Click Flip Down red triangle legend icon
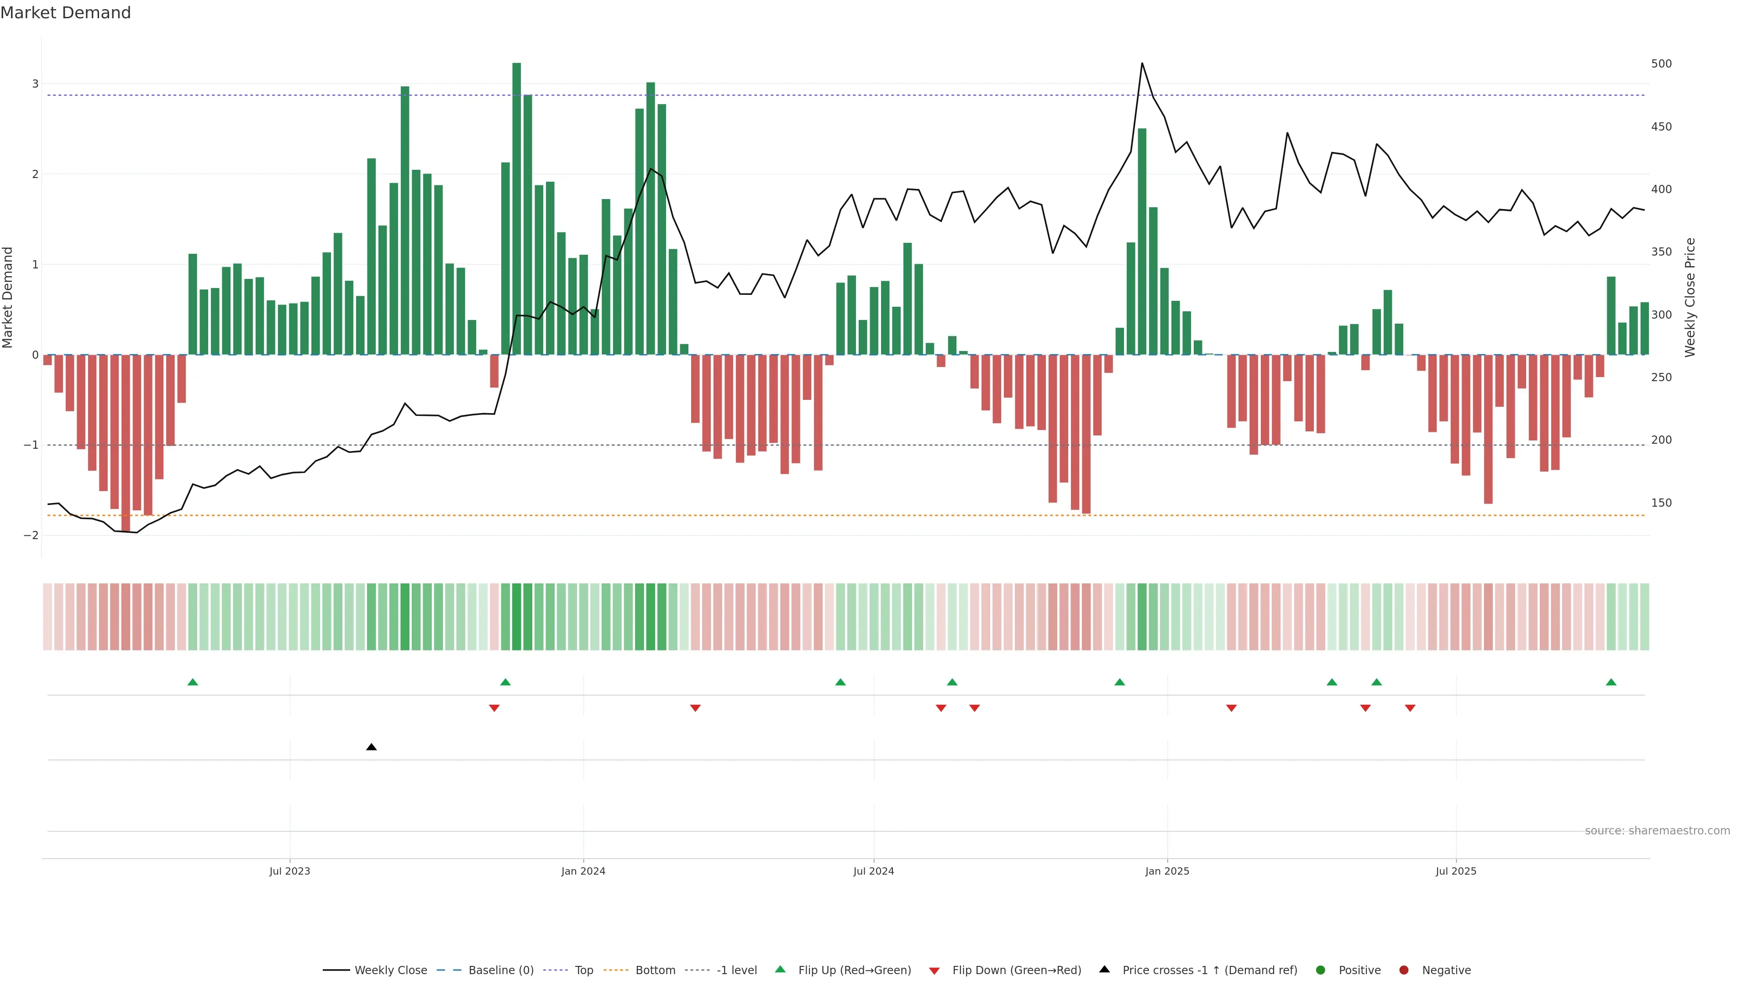This screenshot has height=986, width=1753. pos(934,971)
